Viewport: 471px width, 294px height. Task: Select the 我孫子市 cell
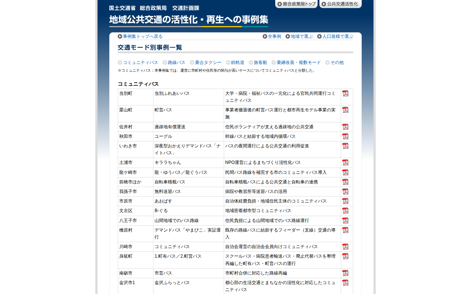click(135, 192)
